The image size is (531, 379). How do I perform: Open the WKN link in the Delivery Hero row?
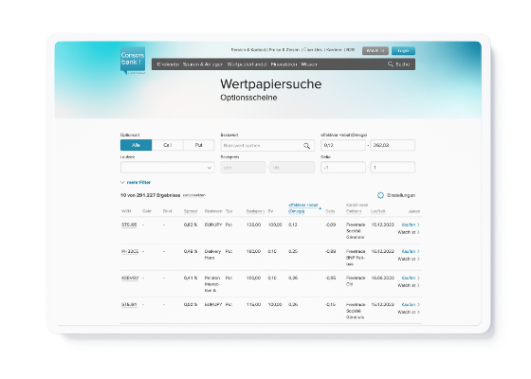click(130, 251)
